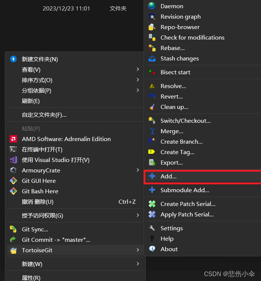261x281 pixels.
Task: Click the TortoiseGit folder icon
Action: click(13, 250)
